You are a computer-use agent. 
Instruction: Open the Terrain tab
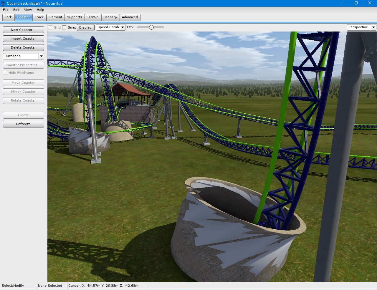pos(93,17)
